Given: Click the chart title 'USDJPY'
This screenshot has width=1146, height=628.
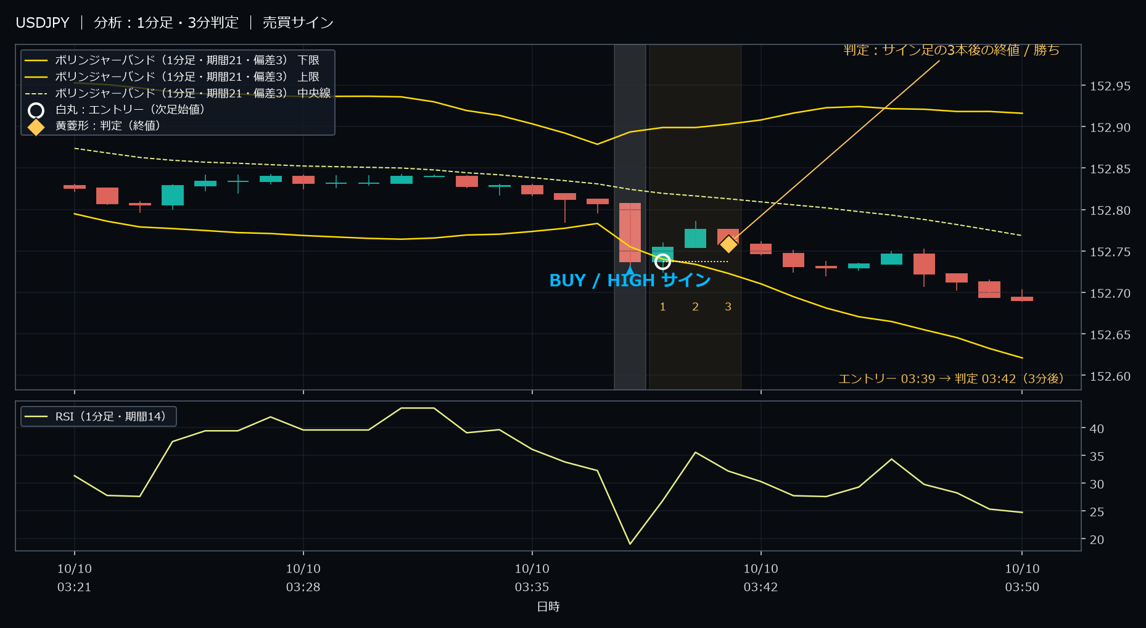Looking at the screenshot, I should [43, 23].
